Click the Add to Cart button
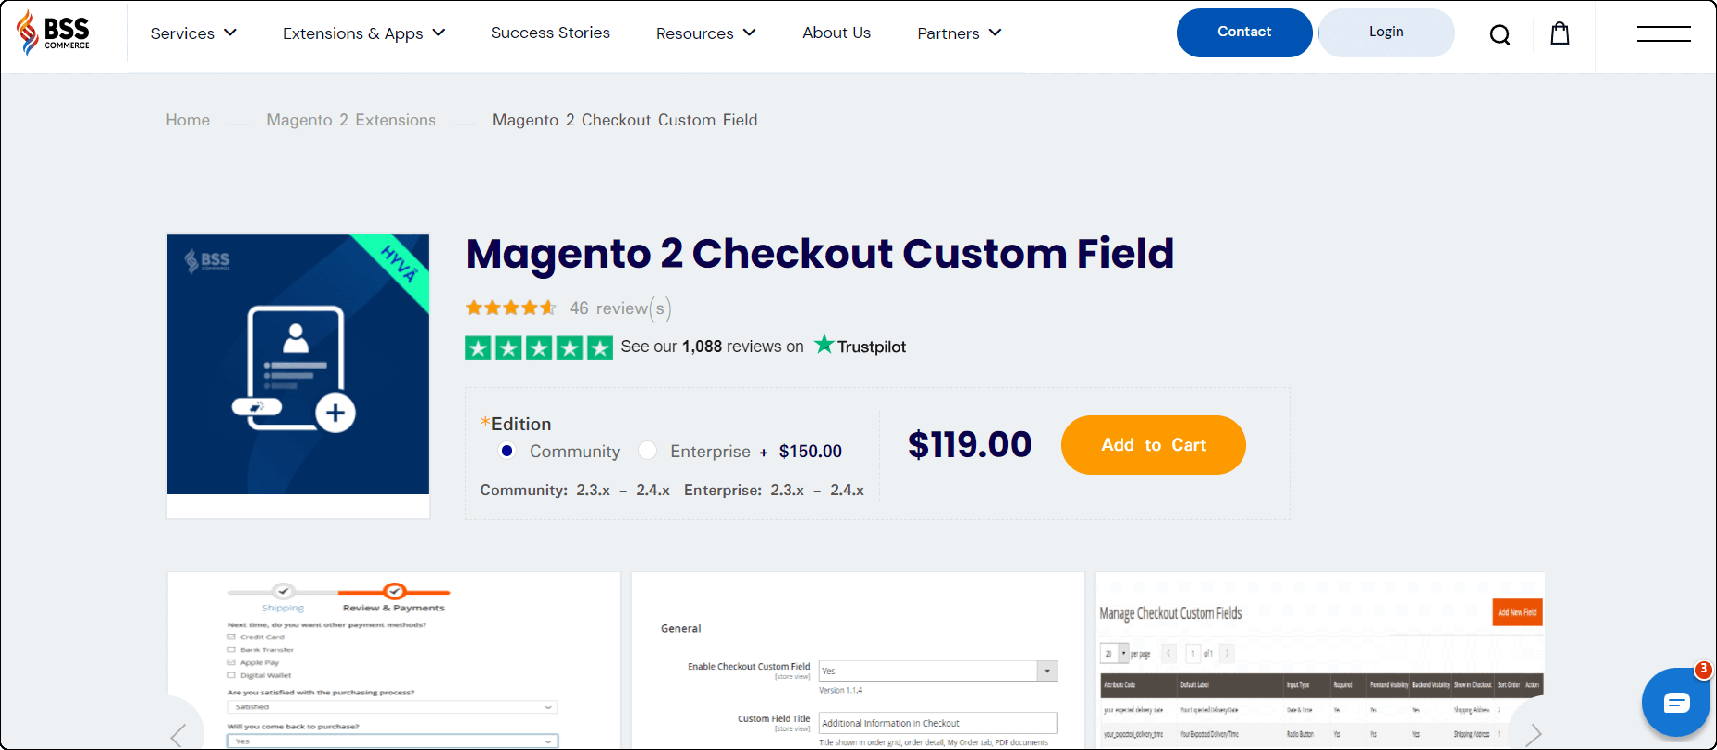The height and width of the screenshot is (750, 1717). coord(1153,445)
